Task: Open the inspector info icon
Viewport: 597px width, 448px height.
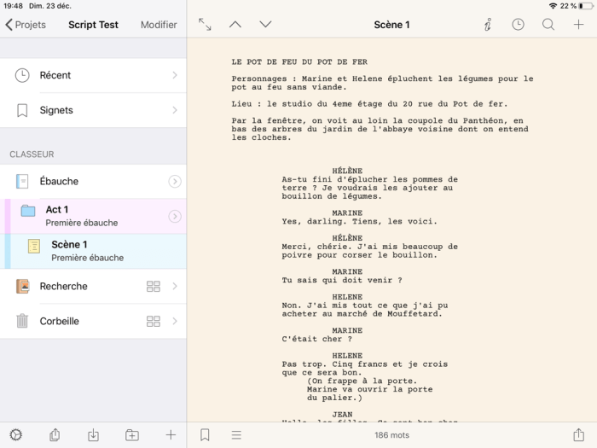Action: (x=488, y=25)
